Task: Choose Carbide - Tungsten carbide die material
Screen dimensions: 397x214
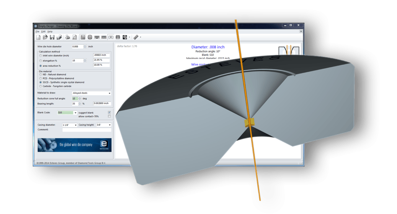Action: coord(41,86)
